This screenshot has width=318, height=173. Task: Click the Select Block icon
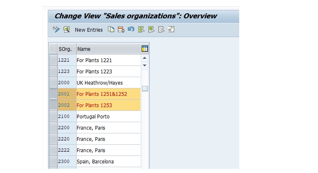click(x=151, y=30)
